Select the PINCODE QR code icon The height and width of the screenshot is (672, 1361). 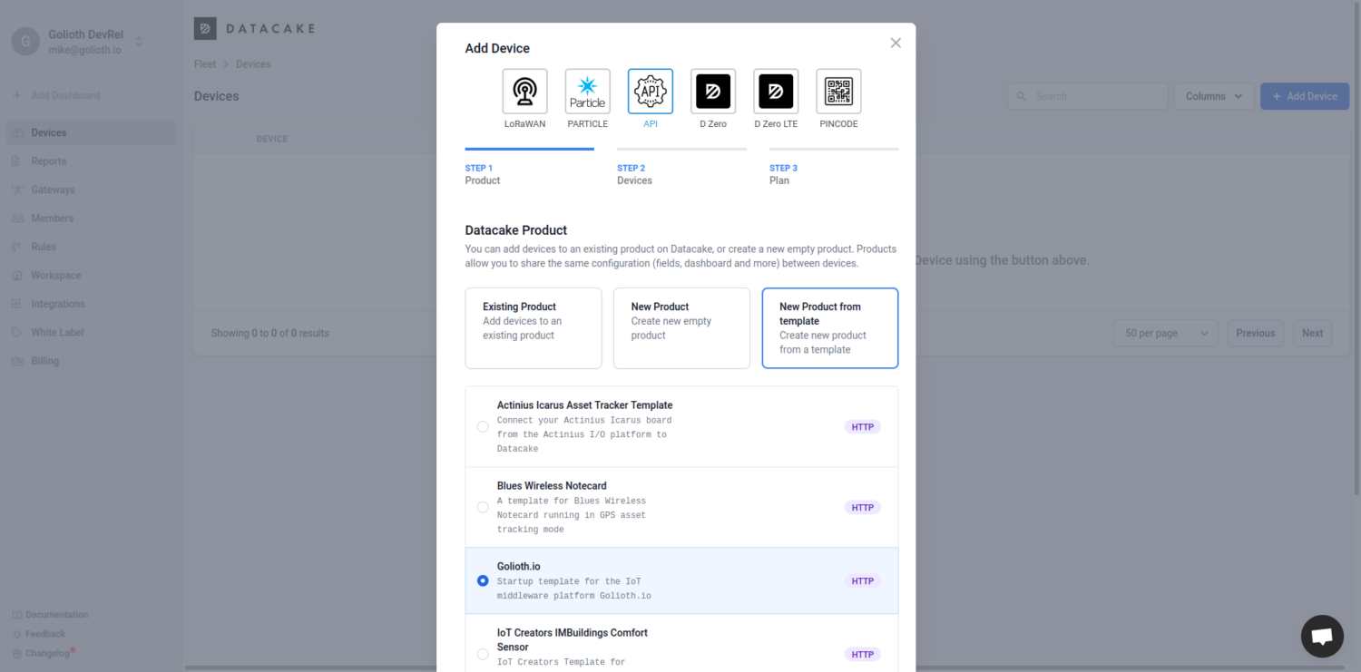click(x=838, y=92)
